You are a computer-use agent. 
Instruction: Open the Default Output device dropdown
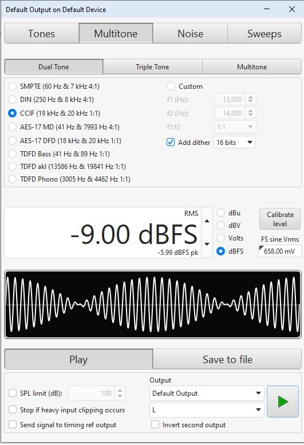tap(207, 393)
